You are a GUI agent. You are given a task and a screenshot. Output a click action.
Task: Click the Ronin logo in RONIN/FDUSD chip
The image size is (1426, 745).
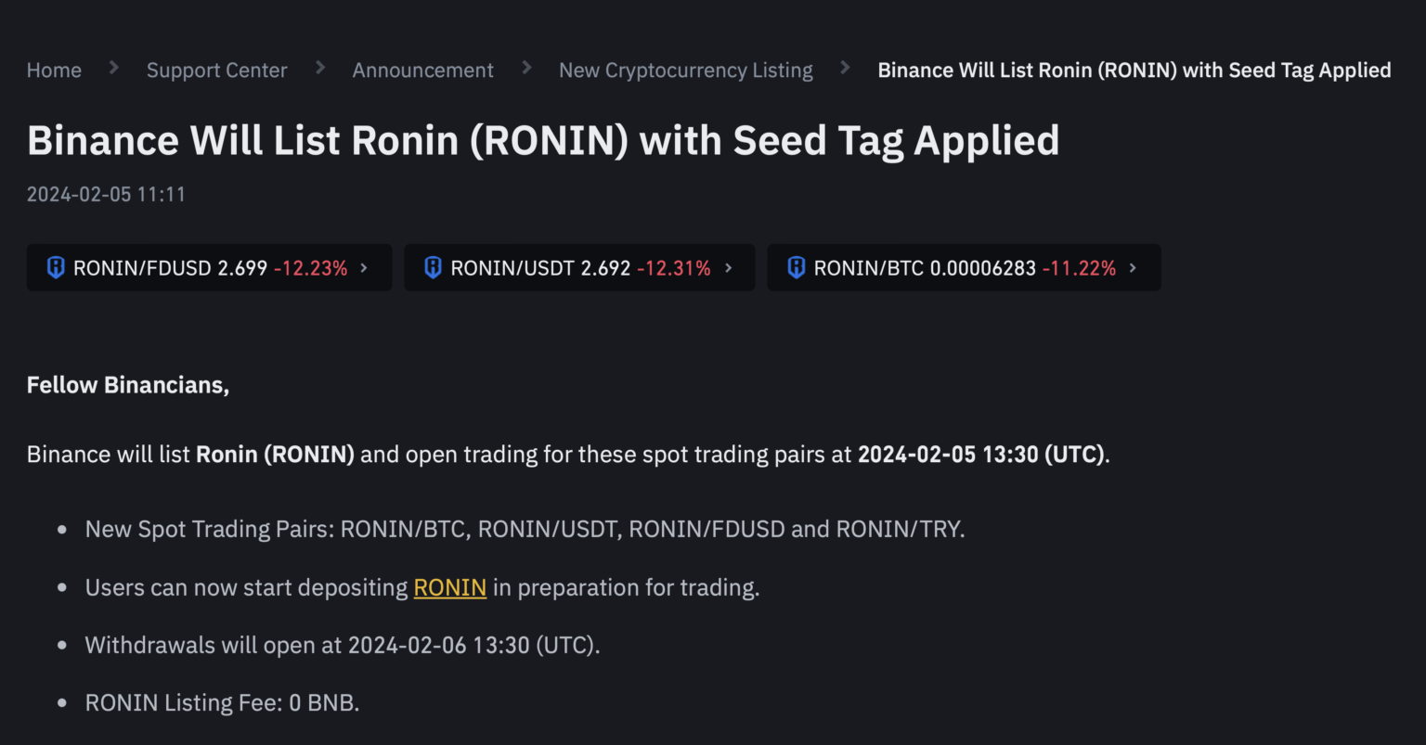56,268
